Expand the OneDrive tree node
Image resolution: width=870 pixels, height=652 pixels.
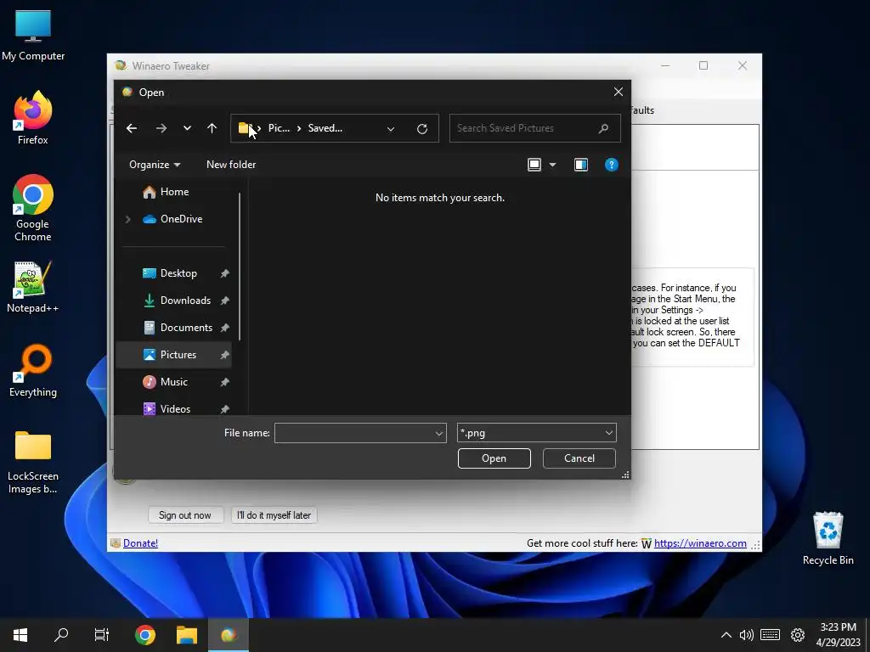point(127,219)
